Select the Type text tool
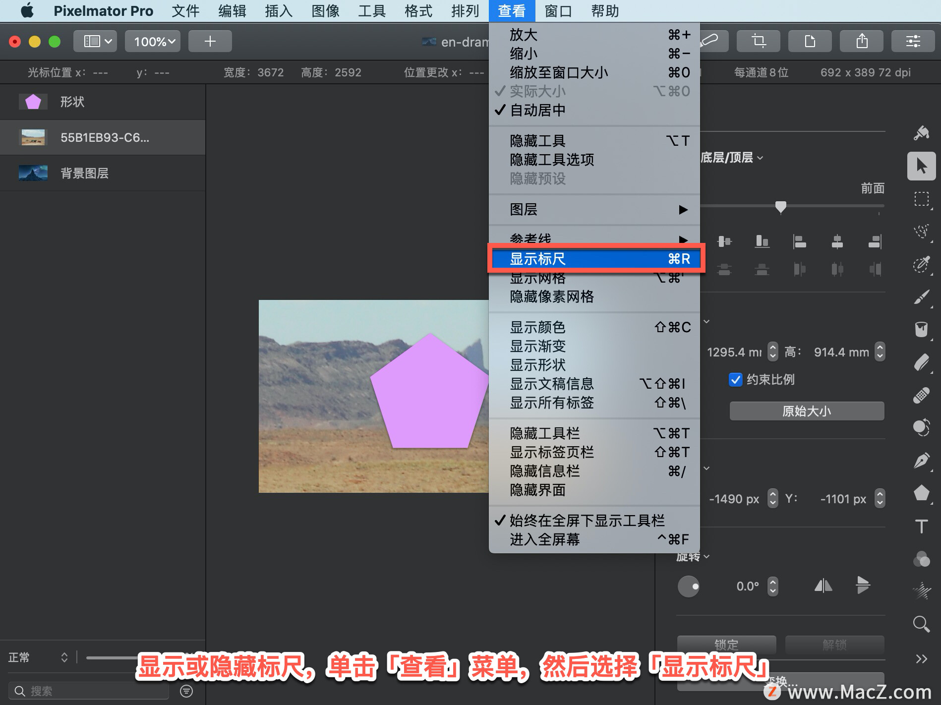The image size is (941, 705). coord(921,526)
